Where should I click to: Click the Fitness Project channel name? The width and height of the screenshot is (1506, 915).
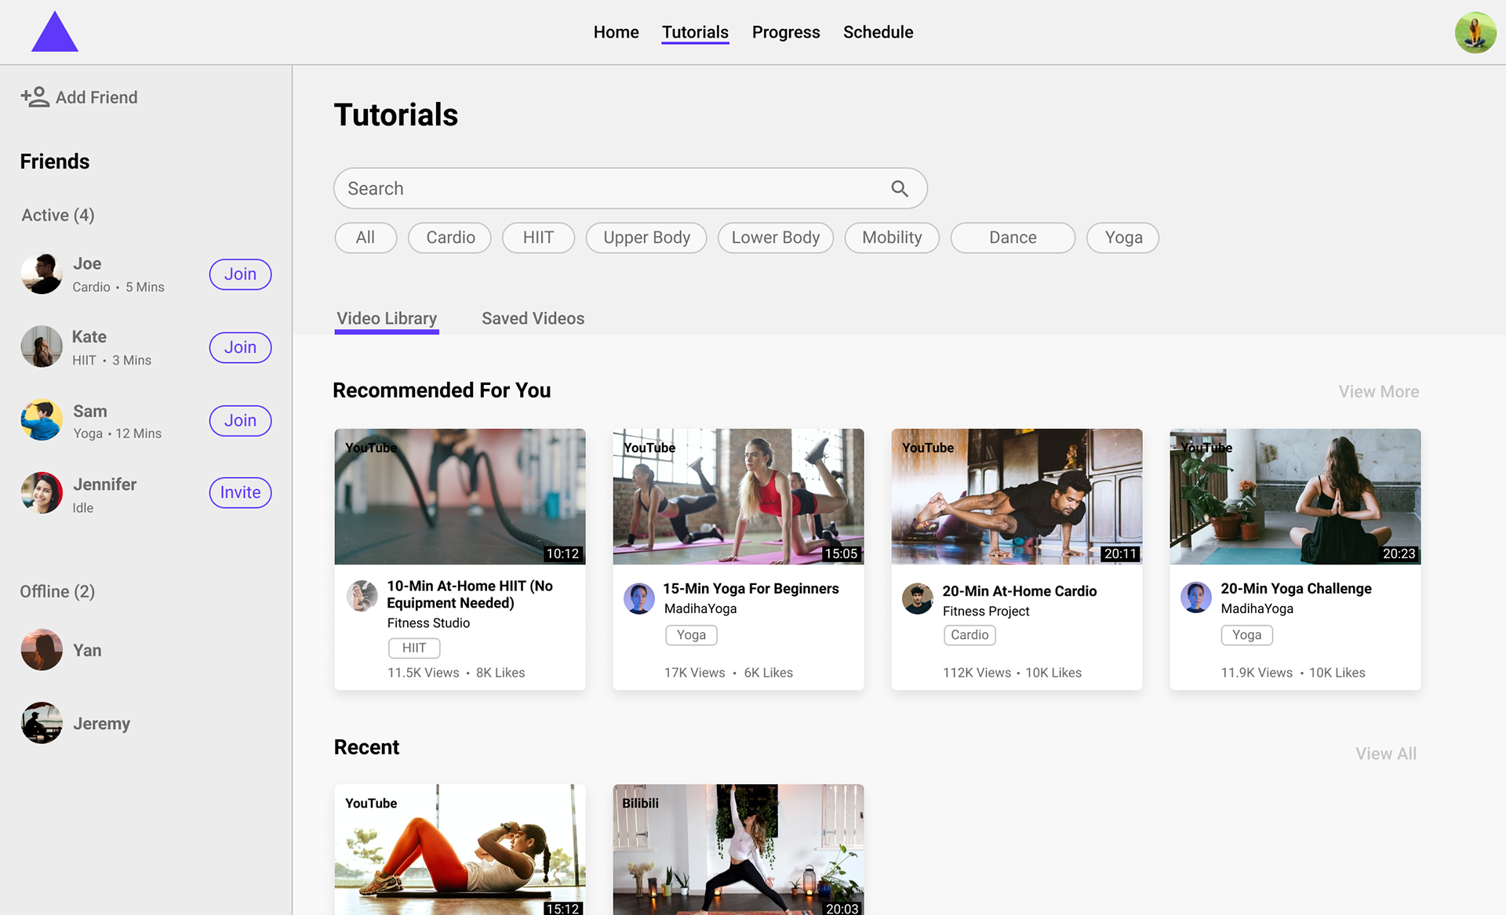click(x=986, y=612)
